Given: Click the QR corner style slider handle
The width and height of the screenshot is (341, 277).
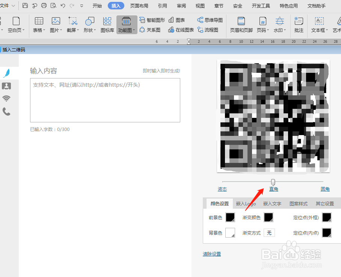Looking at the screenshot, I should click(x=273, y=182).
